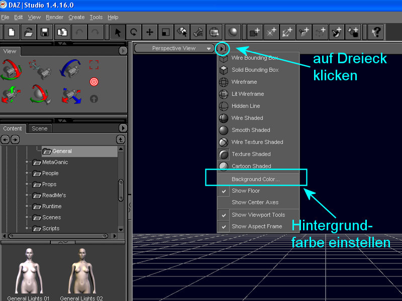Screen dimensions: 402x301
Task: Select the arrow pointer selection tool
Action: click(118, 32)
